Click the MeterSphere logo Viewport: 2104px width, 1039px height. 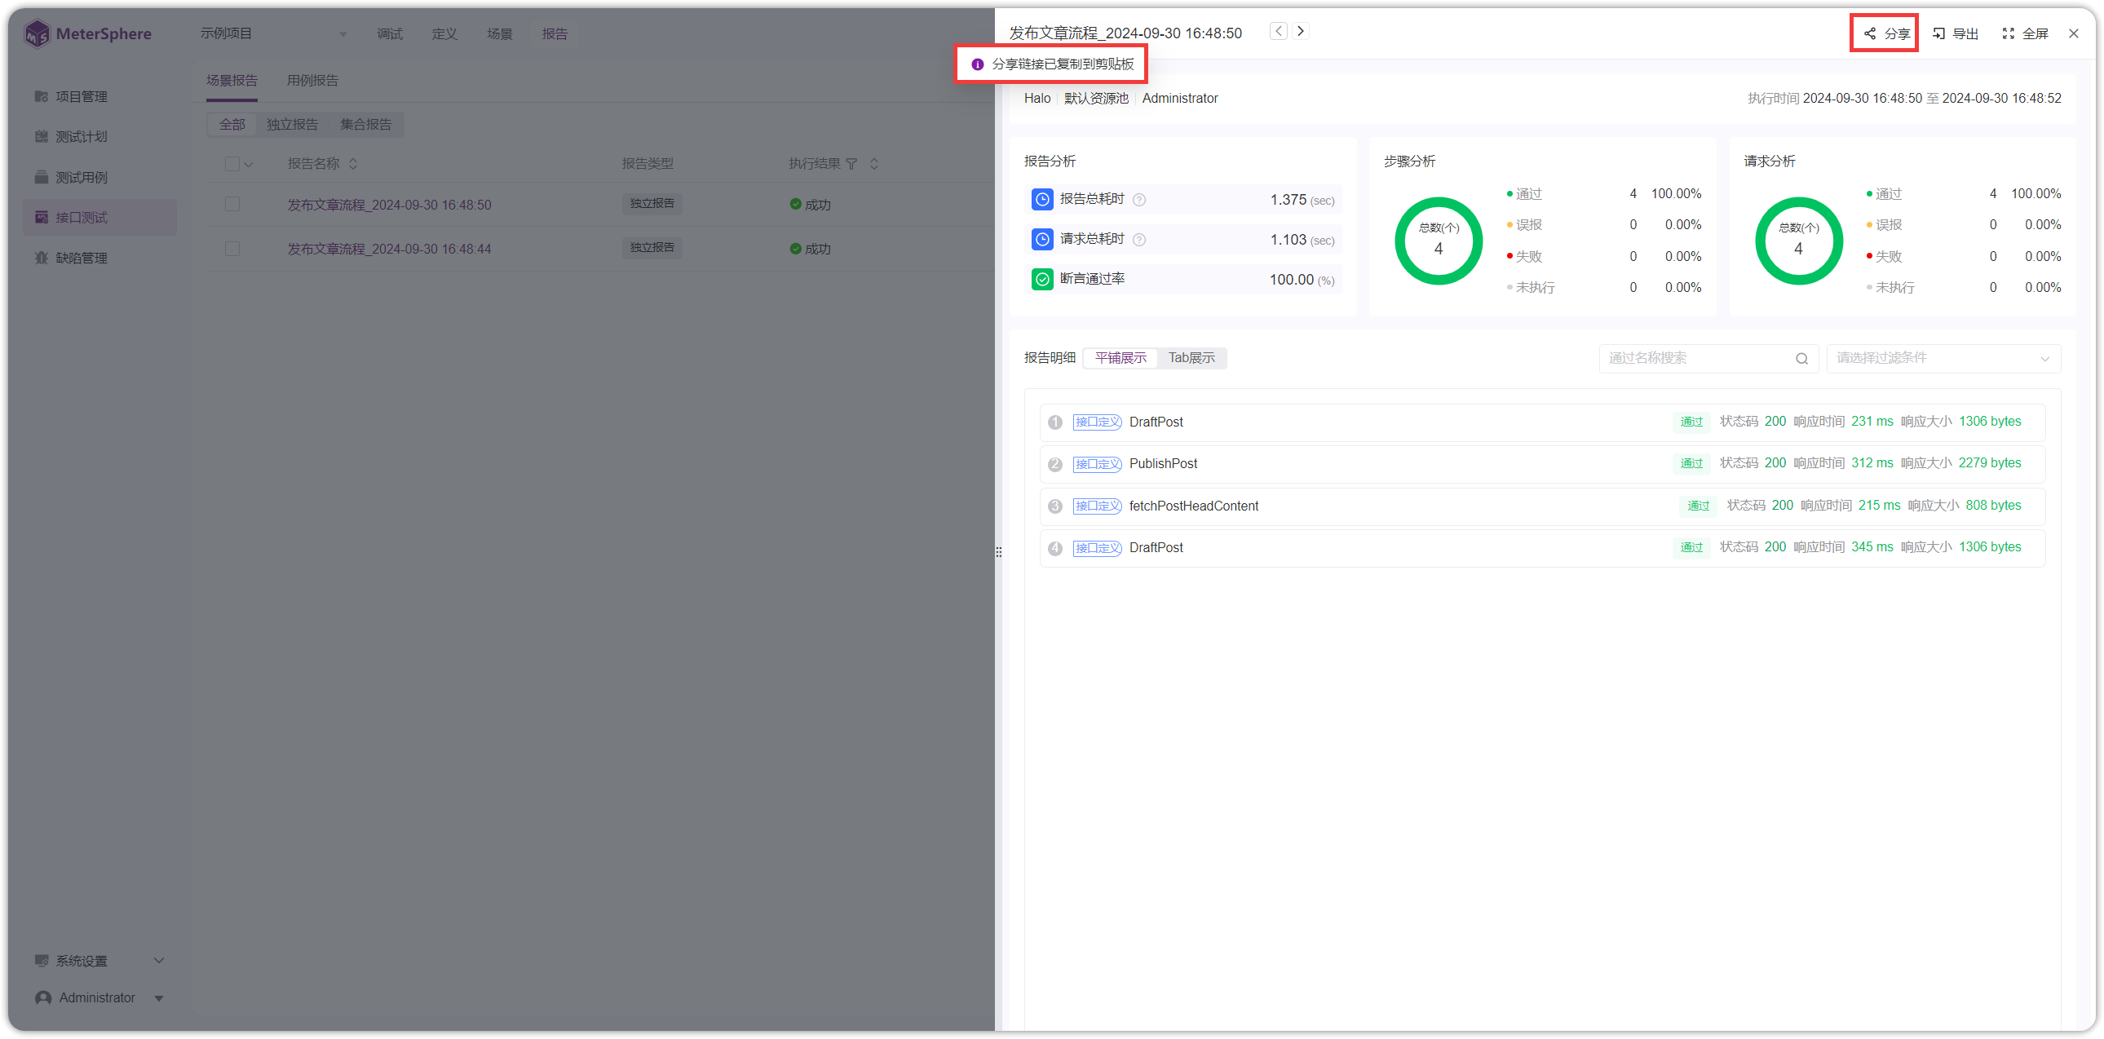[x=88, y=33]
